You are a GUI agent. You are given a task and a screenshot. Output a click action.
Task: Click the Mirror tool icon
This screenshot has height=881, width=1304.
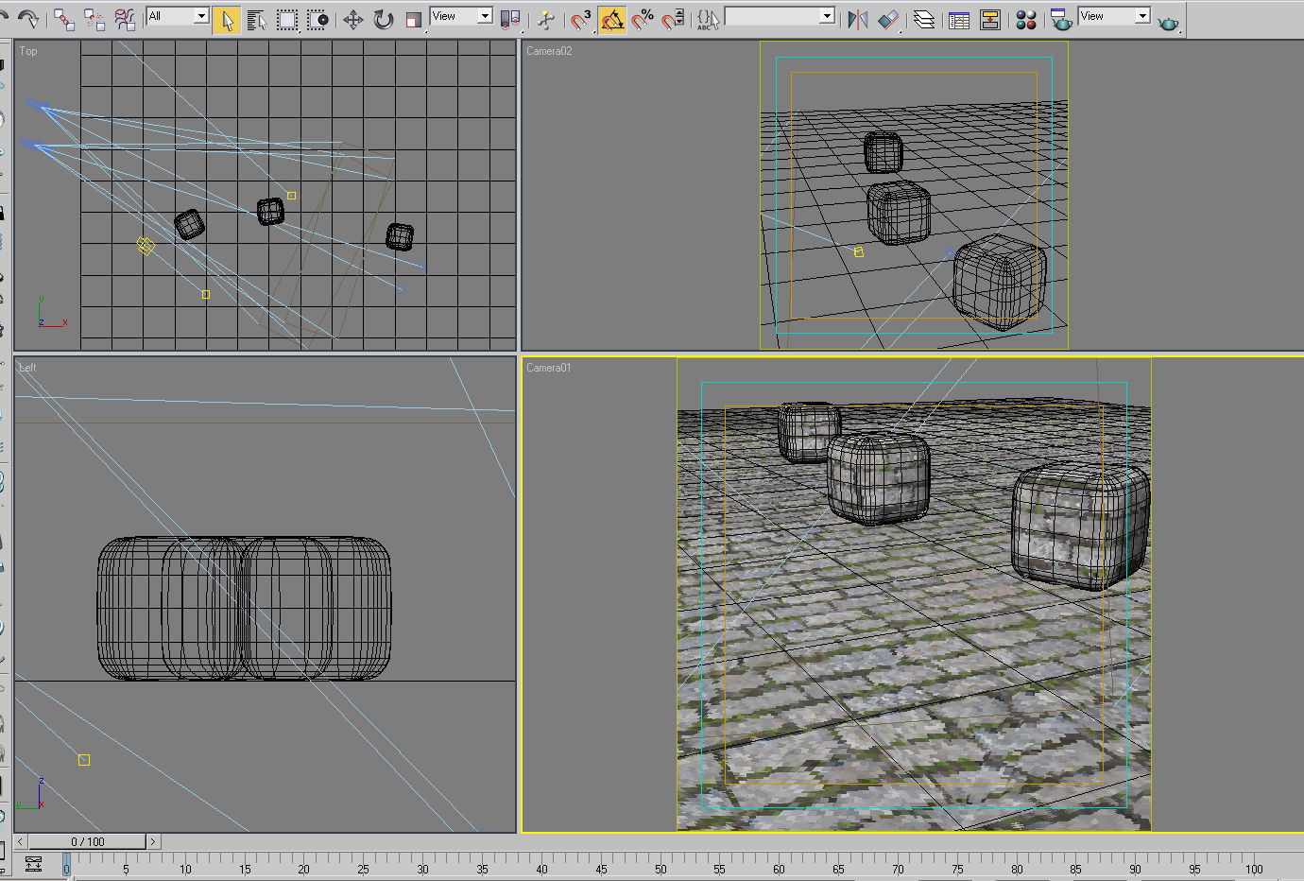coord(857,19)
